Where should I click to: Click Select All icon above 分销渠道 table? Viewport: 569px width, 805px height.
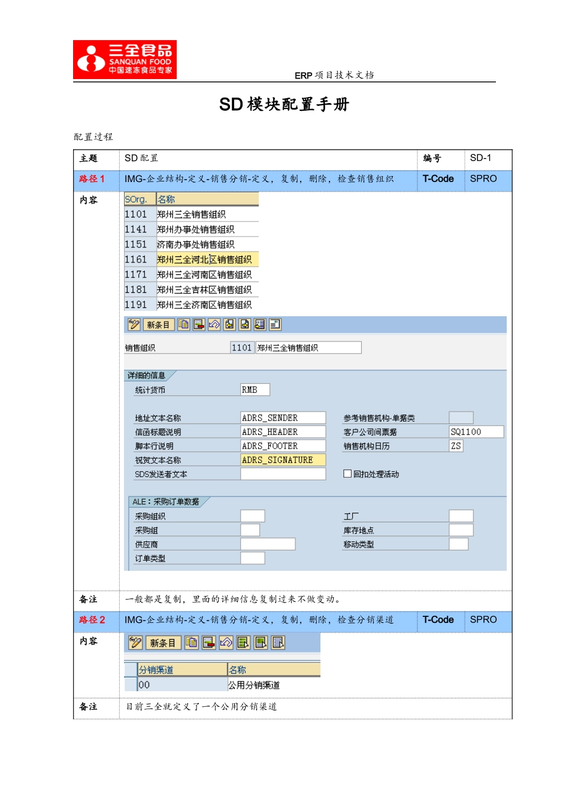(243, 643)
